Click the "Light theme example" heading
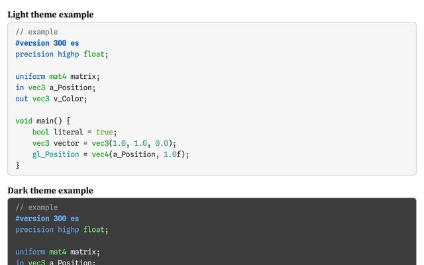 click(50, 15)
